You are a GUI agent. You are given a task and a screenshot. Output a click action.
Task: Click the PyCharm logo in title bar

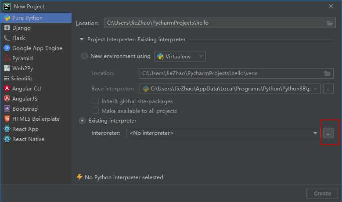[7, 7]
